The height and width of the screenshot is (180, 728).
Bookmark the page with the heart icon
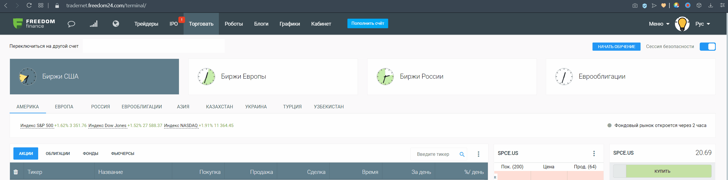(x=664, y=6)
